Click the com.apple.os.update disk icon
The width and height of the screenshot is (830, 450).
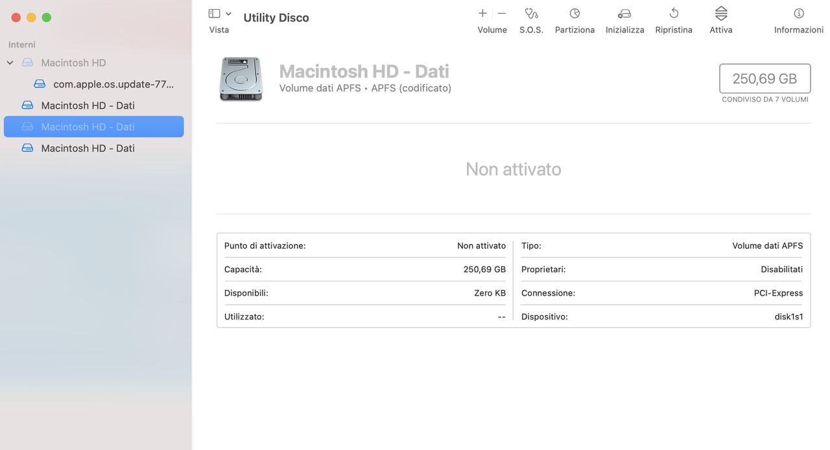tap(40, 84)
